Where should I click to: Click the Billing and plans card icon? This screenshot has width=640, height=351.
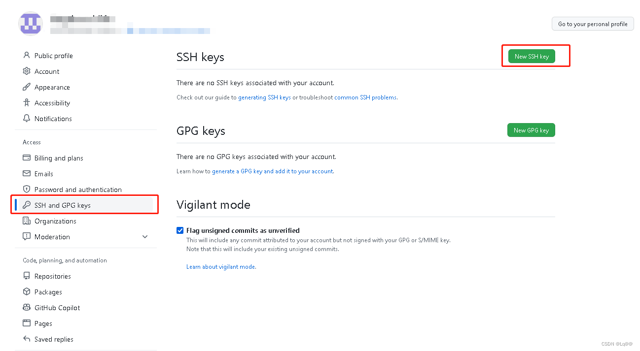pos(27,158)
